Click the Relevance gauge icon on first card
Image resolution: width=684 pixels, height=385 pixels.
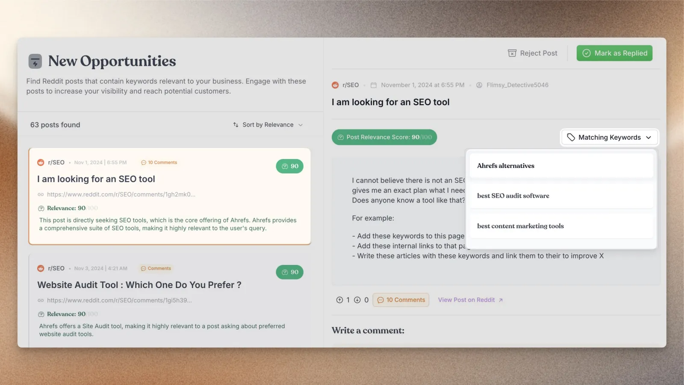41,209
